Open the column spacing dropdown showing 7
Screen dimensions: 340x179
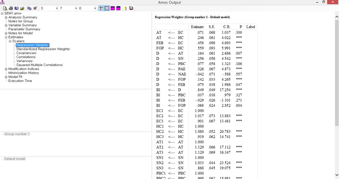click(76, 8)
